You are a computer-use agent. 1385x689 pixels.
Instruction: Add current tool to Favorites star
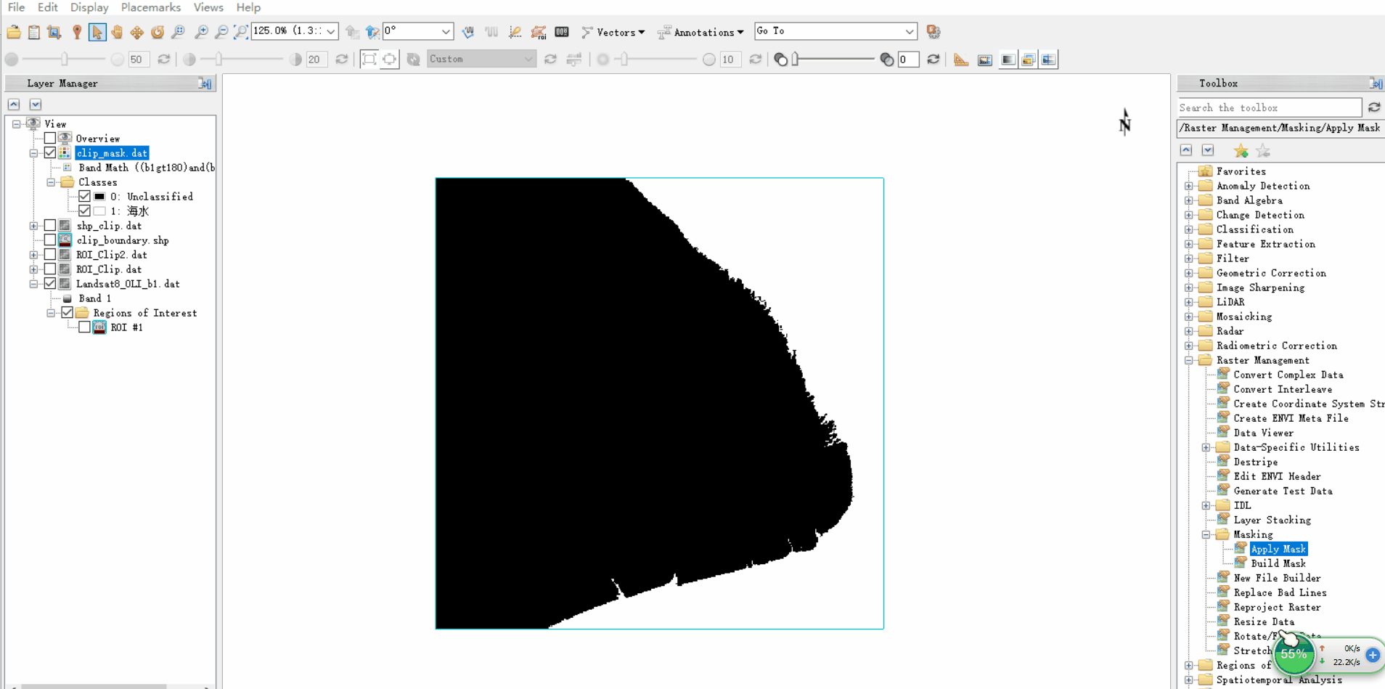1241,150
